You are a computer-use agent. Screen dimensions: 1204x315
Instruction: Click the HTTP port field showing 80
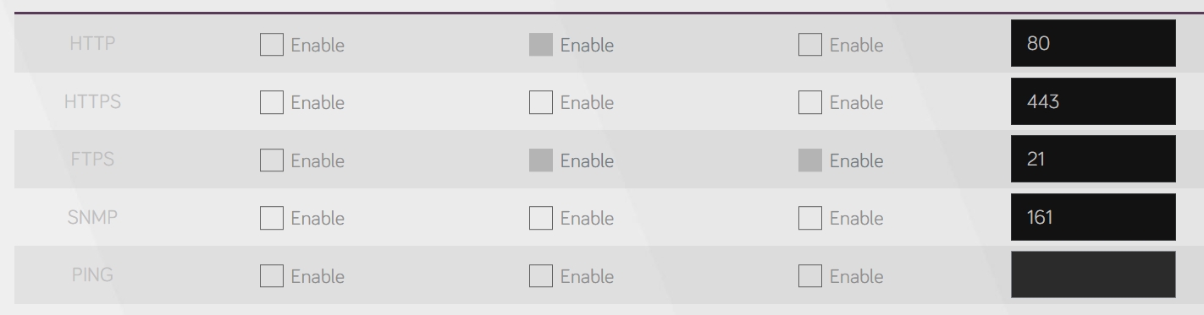[x=1093, y=44]
